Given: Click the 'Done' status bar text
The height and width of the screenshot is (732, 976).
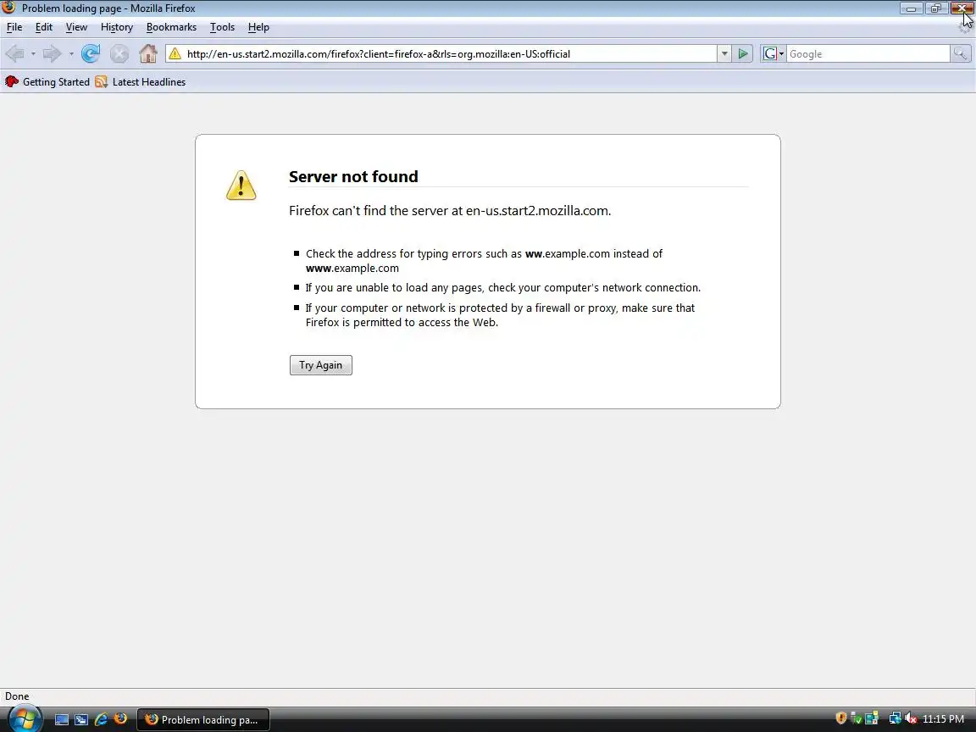Looking at the screenshot, I should coord(17,696).
